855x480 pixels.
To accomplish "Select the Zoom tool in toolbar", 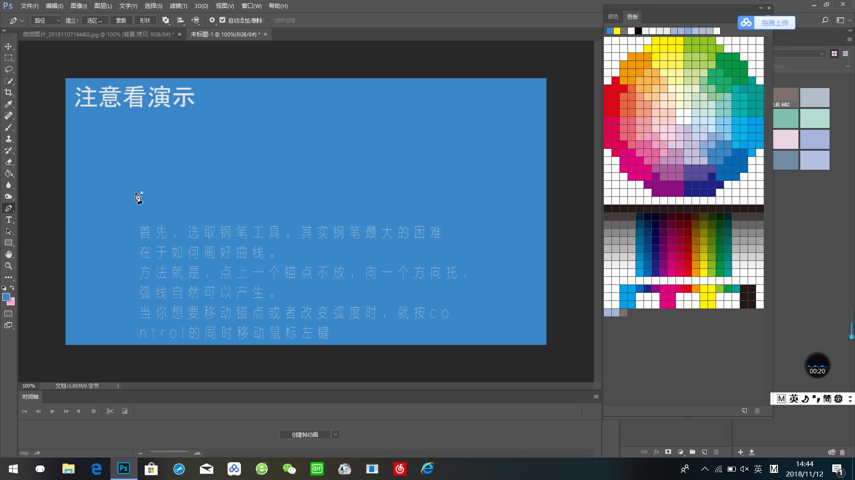I will (8, 266).
